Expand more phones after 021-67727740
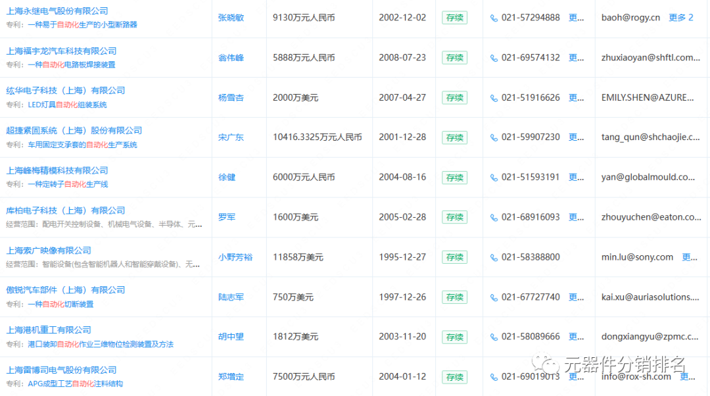710x396 pixels. (577, 297)
